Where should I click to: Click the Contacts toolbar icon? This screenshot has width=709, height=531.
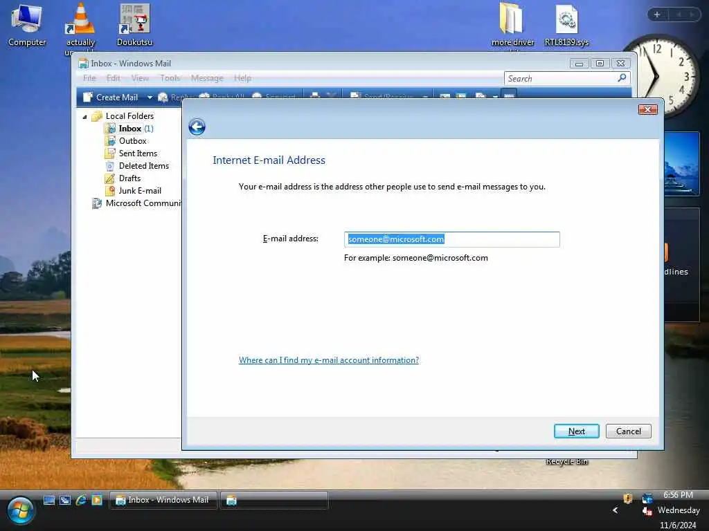tap(445, 96)
